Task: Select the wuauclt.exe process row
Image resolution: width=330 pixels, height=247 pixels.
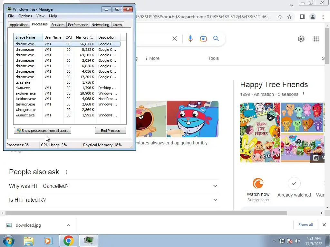Action: click(67, 115)
